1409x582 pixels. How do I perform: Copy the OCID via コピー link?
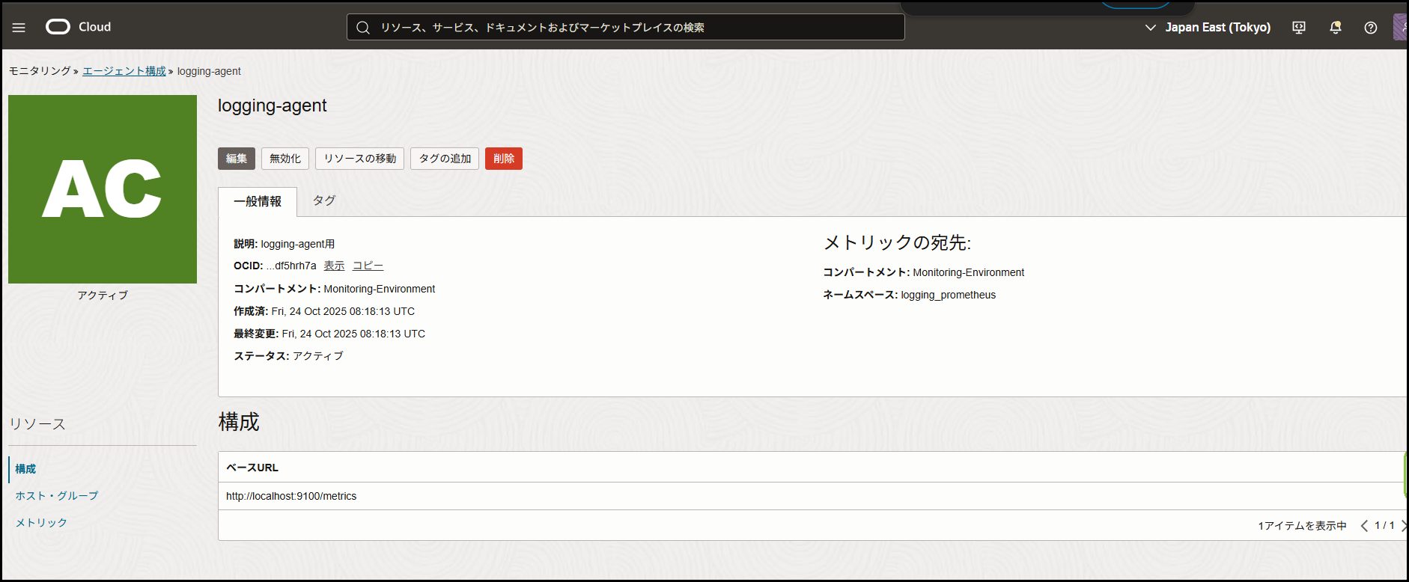click(368, 266)
